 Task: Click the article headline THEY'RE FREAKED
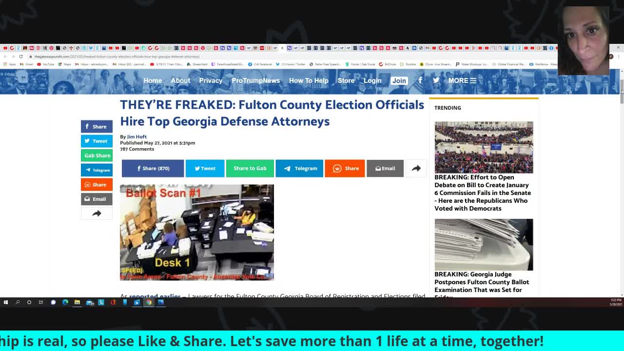[x=272, y=113]
